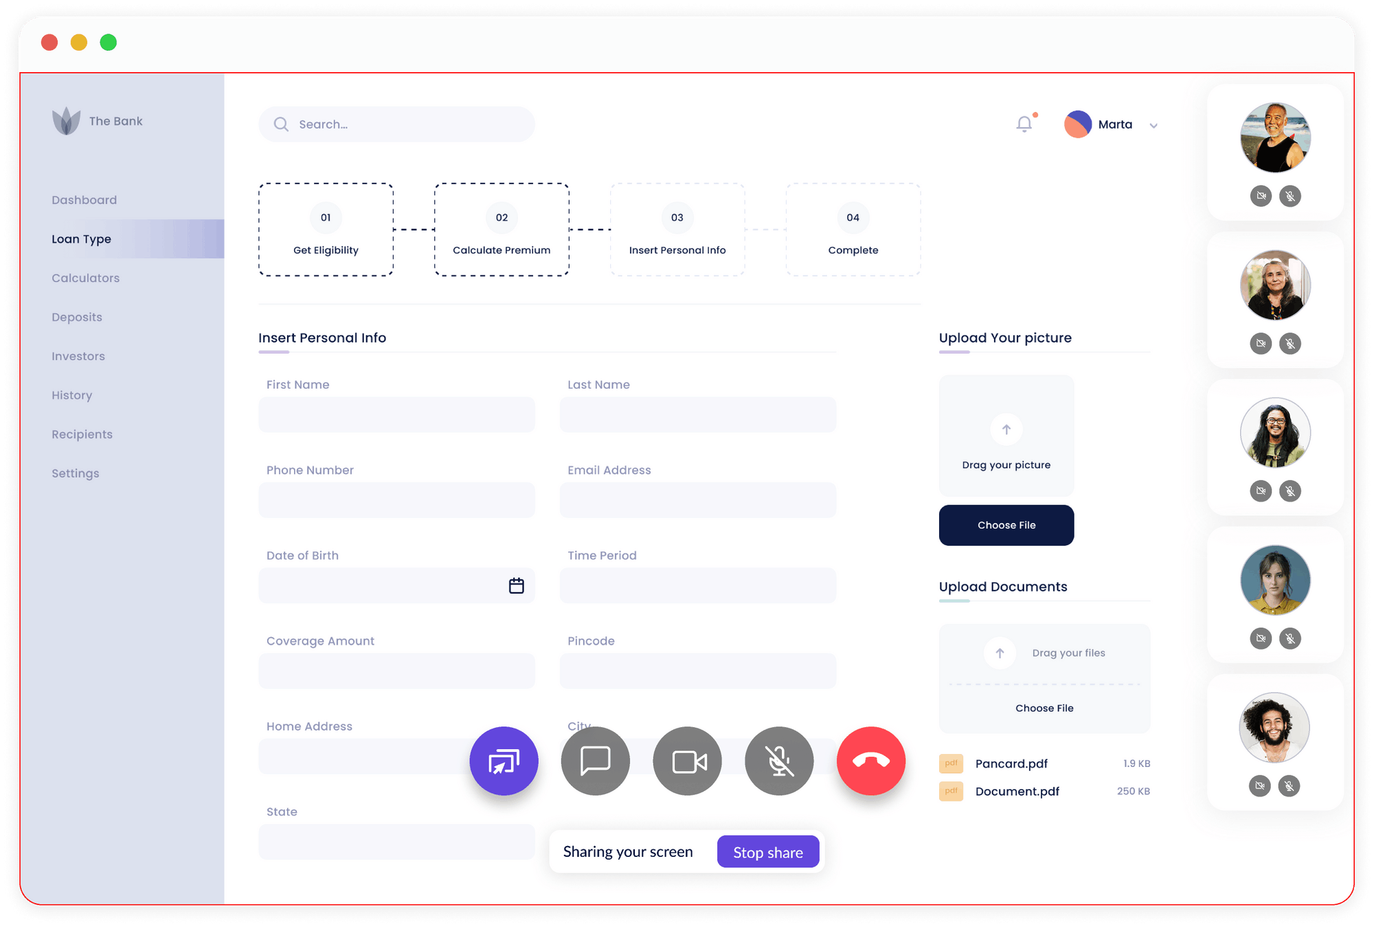Go to Calculators in the sidebar
Image resolution: width=1374 pixels, height=927 pixels.
(86, 278)
